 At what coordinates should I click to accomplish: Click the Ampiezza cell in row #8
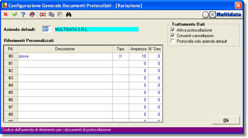(x=139, y=114)
